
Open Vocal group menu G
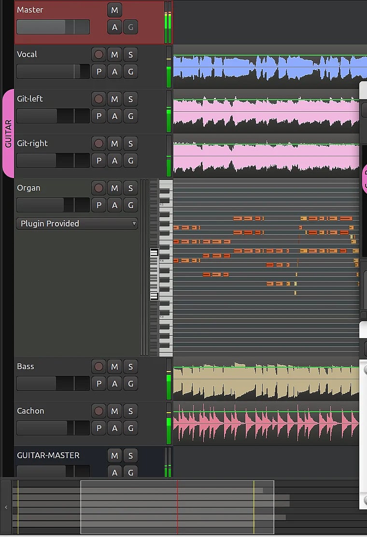point(130,72)
